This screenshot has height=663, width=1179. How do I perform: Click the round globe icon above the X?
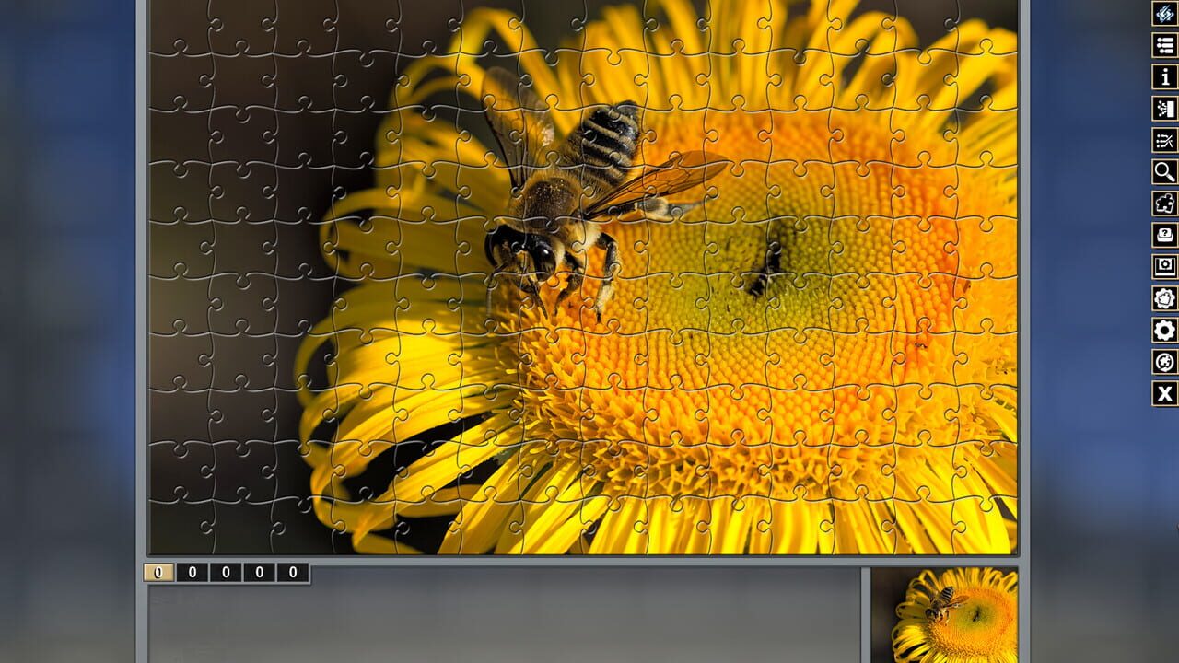(1165, 362)
